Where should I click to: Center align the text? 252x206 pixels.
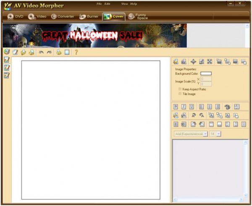coord(209,107)
